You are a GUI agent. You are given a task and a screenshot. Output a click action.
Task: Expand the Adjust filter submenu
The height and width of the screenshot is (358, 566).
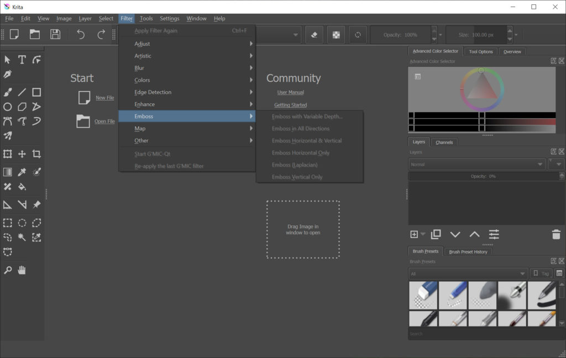(187, 44)
